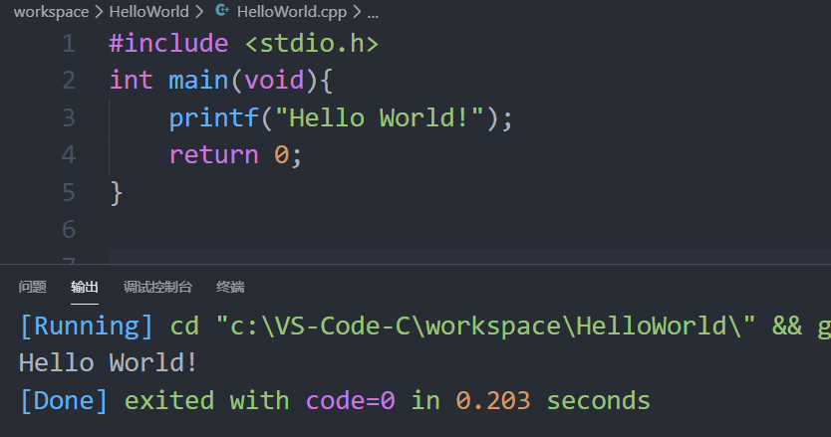Screen dimensions: 831x437
Task: Click the '0' return value in code
Action: point(281,154)
